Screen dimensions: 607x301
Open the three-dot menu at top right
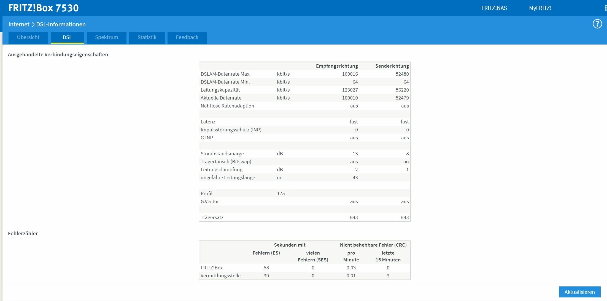coord(605,8)
